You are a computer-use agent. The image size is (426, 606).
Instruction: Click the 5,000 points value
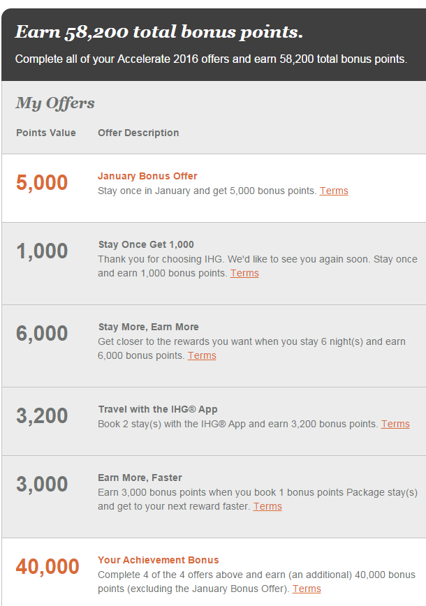(x=42, y=183)
